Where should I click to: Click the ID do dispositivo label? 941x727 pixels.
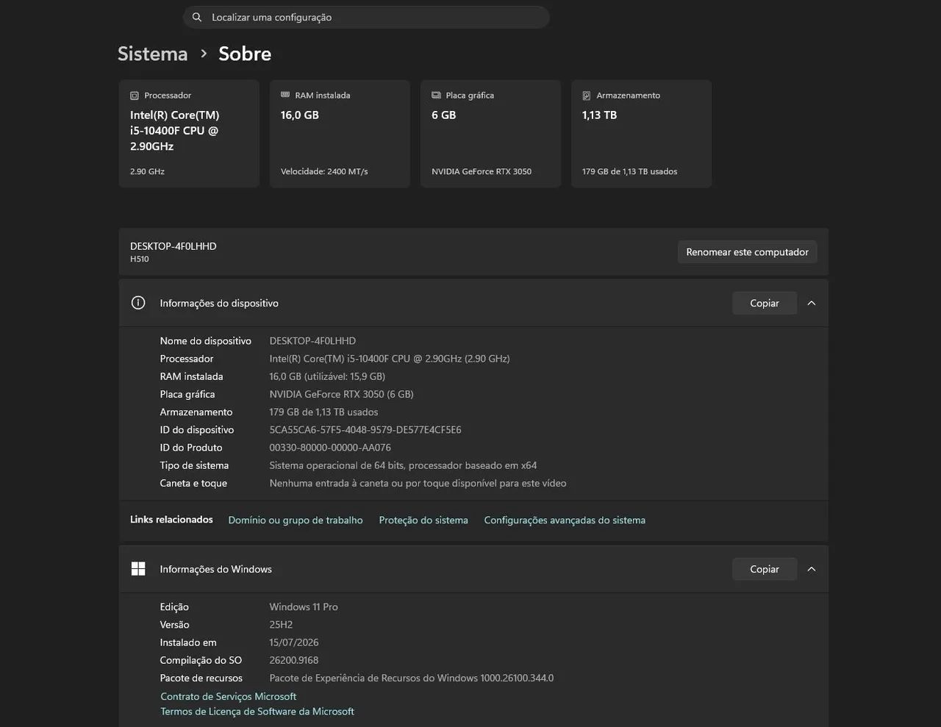[x=197, y=430]
